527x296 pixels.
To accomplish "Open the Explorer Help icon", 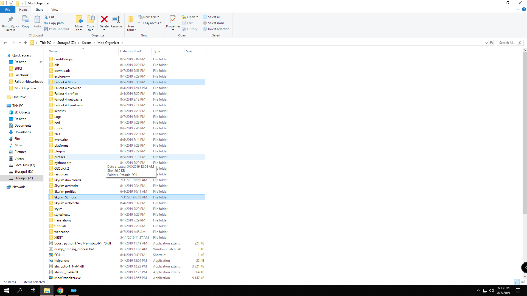I will coord(524,9).
